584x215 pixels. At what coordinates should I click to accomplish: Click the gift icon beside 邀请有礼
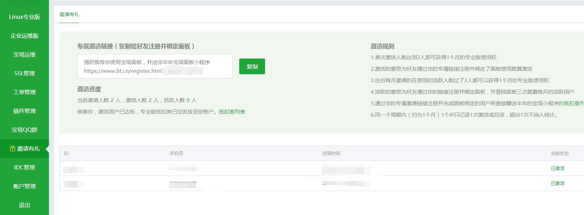tap(13, 149)
